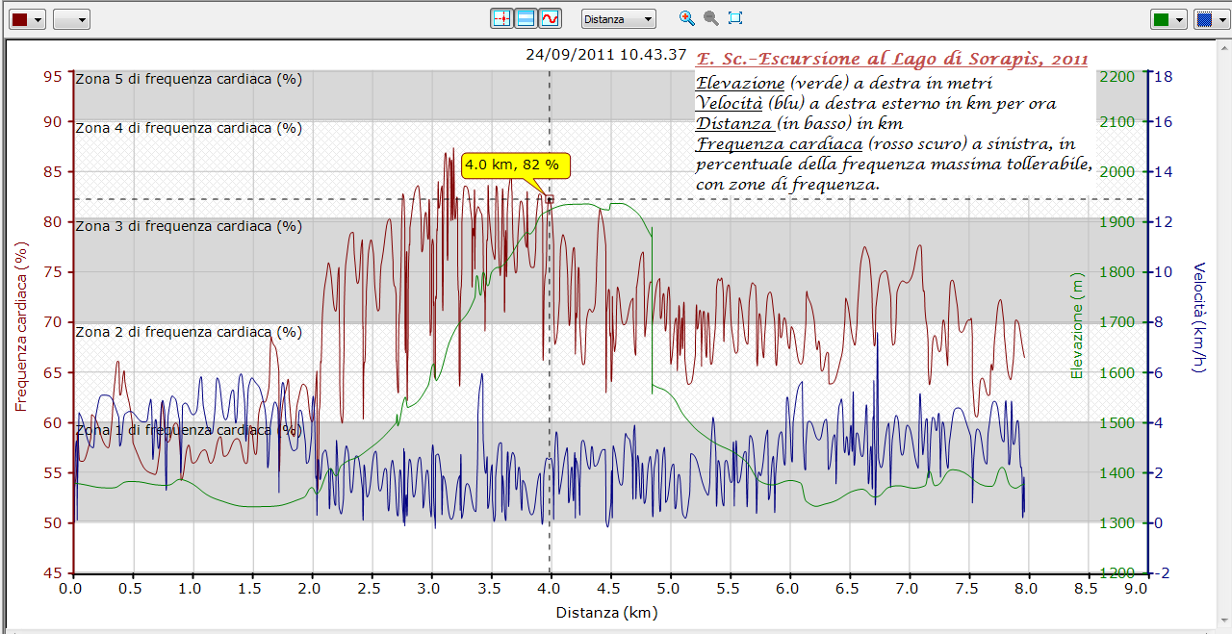Click the 6.5 tick on distance axis
The image size is (1232, 634).
(849, 586)
